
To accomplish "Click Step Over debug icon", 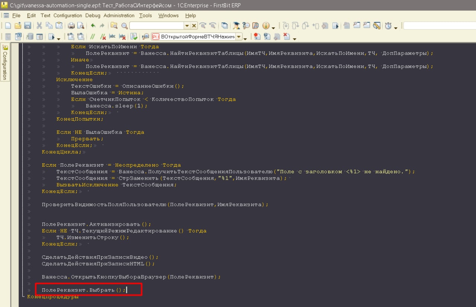I will (295, 26).
